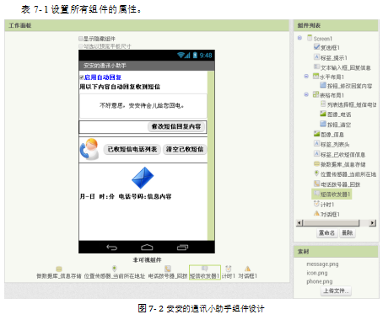Click 计时1 non-visible component below phone

coord(229,272)
